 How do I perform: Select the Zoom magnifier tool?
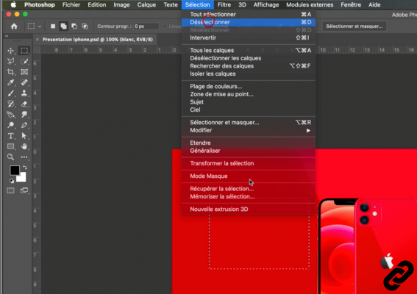point(10,157)
